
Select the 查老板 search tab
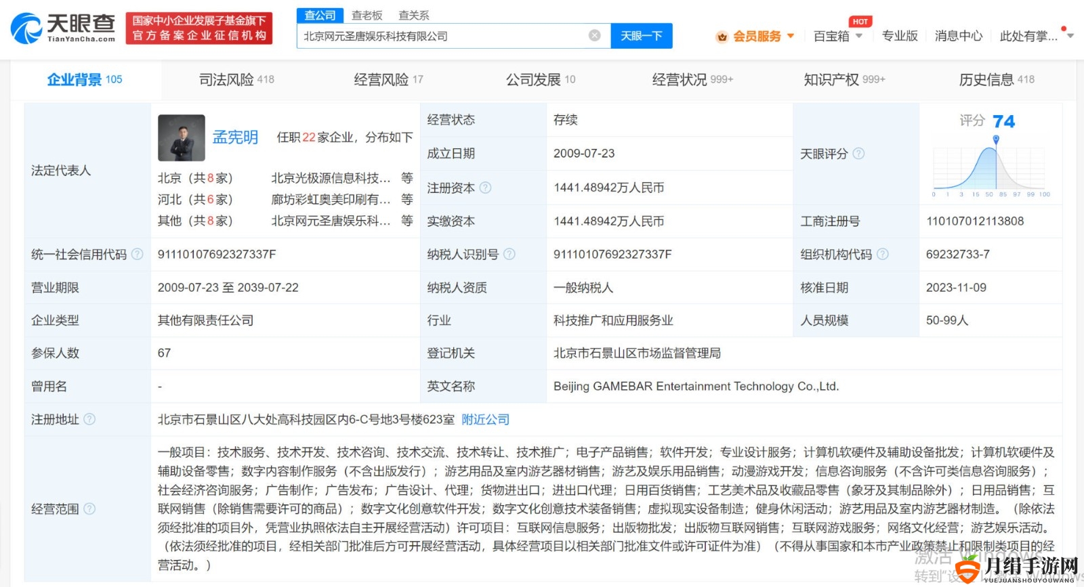[x=367, y=15]
